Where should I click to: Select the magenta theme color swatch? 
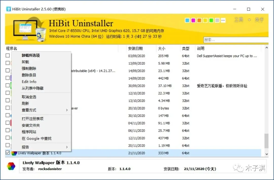193,21
